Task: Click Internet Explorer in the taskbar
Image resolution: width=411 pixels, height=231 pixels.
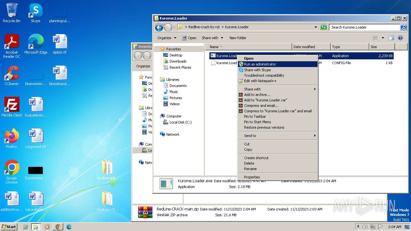Action: coord(25,227)
